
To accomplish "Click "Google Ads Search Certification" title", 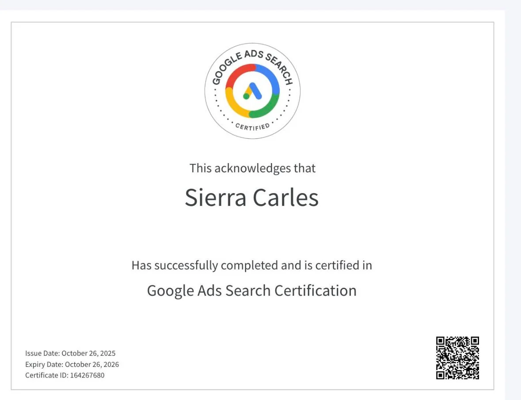I will (251, 291).
